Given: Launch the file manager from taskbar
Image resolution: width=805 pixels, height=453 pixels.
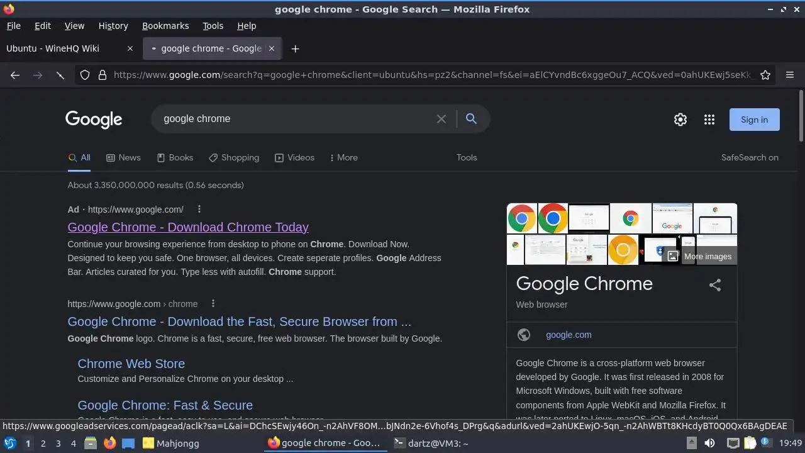Looking at the screenshot, I should pos(91,443).
